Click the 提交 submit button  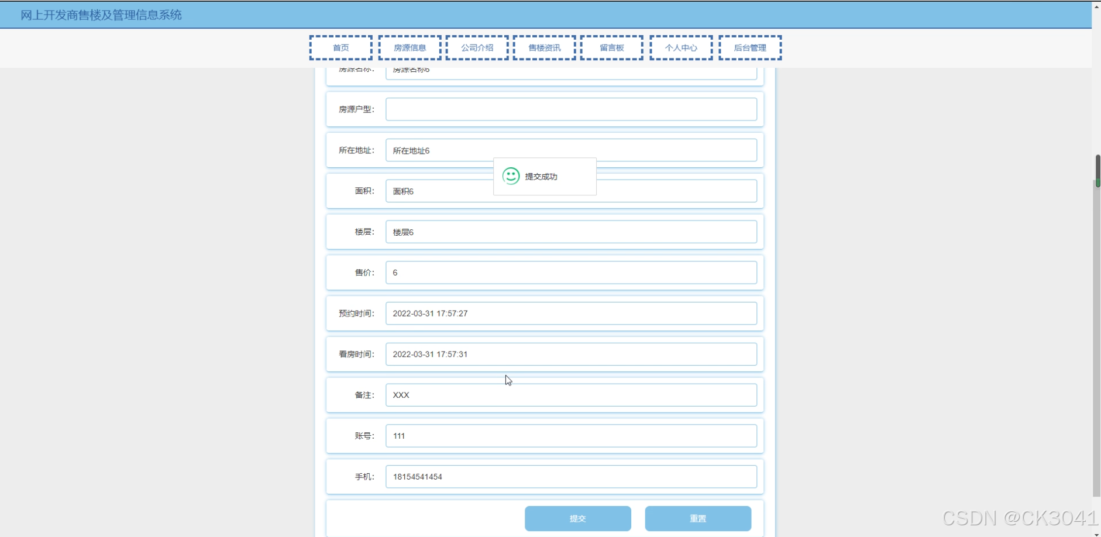[x=577, y=518]
